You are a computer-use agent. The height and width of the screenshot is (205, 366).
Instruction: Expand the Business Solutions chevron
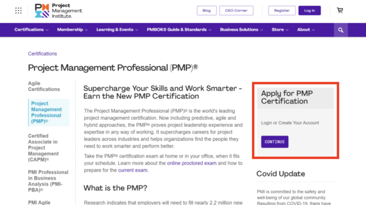(262, 30)
